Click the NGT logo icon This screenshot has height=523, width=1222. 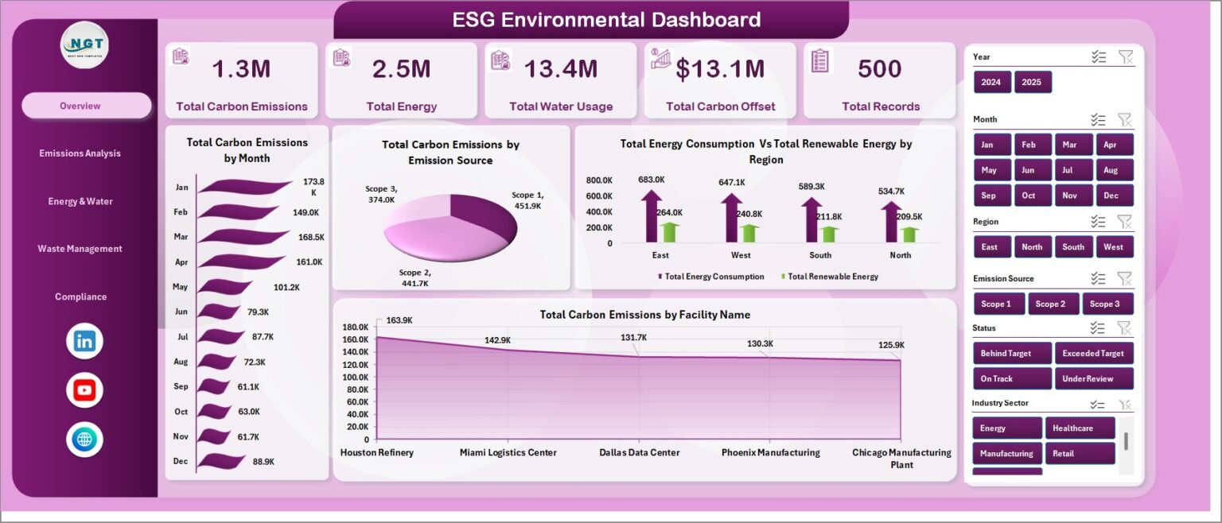(84, 45)
